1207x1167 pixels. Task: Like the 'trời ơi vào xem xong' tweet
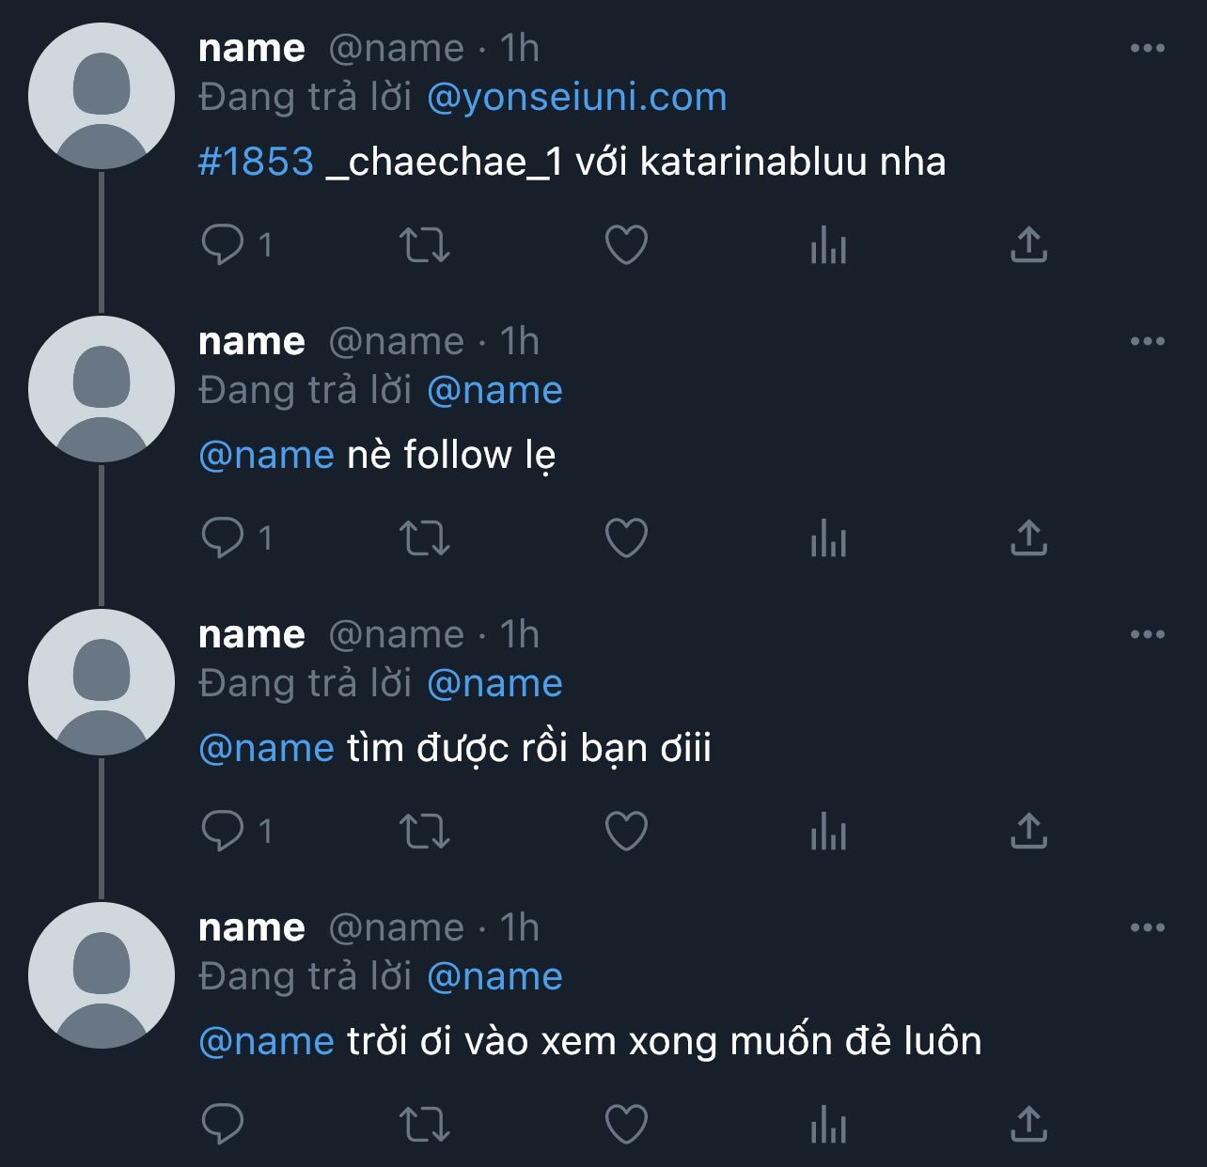pyautogui.click(x=626, y=1125)
